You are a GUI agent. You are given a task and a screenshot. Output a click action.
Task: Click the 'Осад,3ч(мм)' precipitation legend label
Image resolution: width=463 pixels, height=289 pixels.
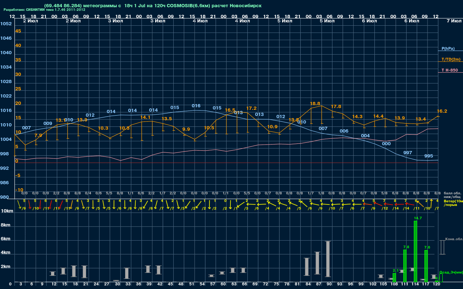[451, 272]
